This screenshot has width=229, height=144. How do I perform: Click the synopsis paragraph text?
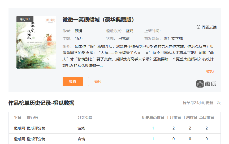(x=138, y=56)
